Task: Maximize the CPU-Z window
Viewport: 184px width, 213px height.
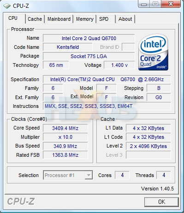Action: point(155,4)
